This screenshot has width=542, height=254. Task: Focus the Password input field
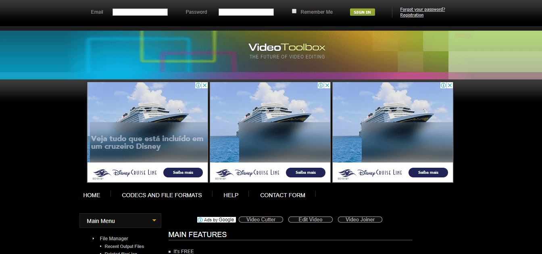246,12
